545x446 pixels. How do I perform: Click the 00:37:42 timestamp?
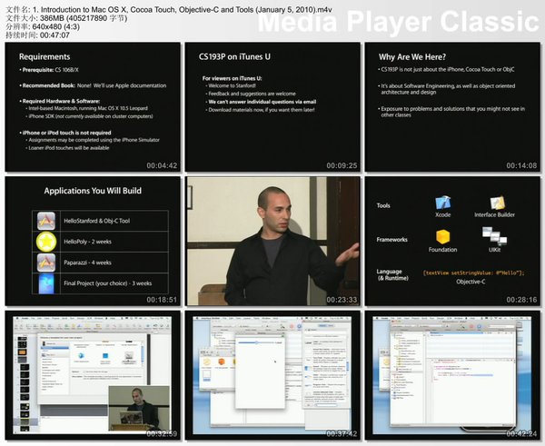(x=342, y=433)
